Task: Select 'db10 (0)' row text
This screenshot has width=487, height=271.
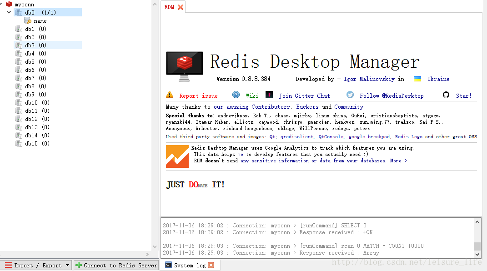Action: point(37,102)
